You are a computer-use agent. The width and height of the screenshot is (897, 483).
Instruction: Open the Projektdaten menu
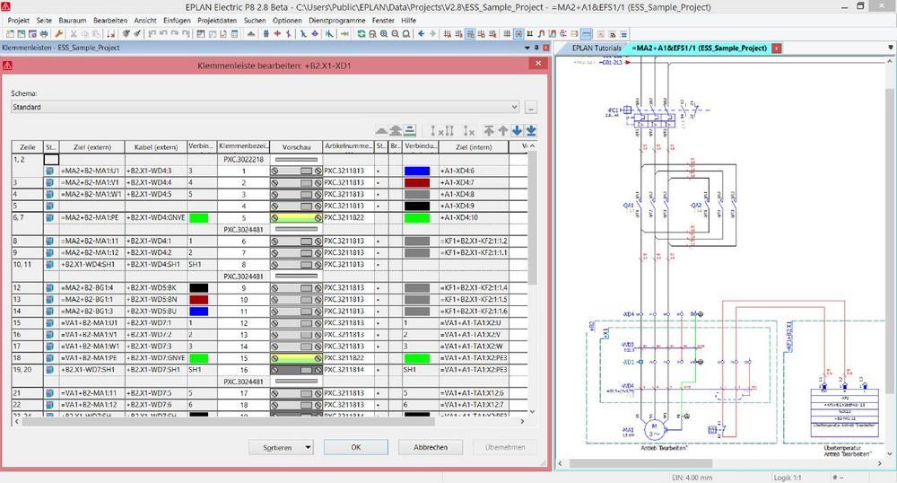pyautogui.click(x=217, y=20)
